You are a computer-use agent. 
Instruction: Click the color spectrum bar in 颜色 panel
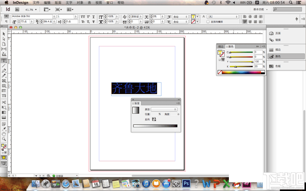[241, 72]
